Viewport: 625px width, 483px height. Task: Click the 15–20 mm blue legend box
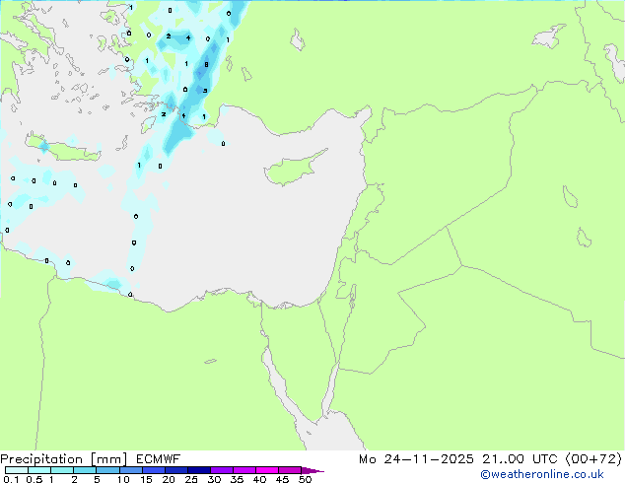coord(153,470)
